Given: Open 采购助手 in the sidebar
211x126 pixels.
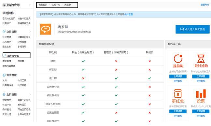Looking at the screenshot, I should click(x=7, y=42).
